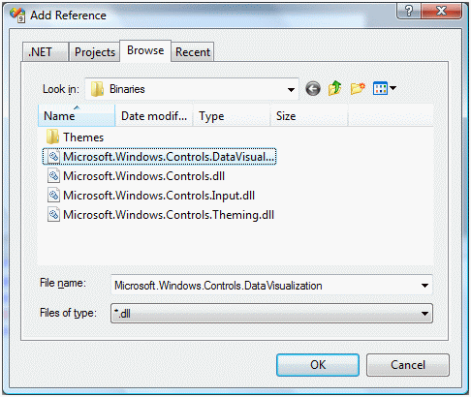Click the help question mark button
Screen dimensions: 471x397
point(409,12)
